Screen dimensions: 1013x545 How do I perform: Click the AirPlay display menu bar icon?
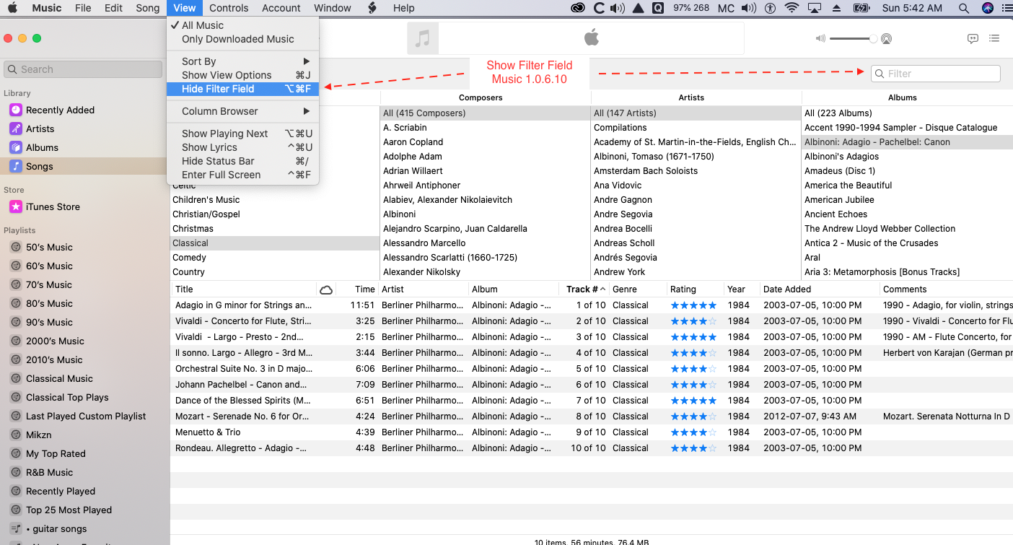(815, 8)
